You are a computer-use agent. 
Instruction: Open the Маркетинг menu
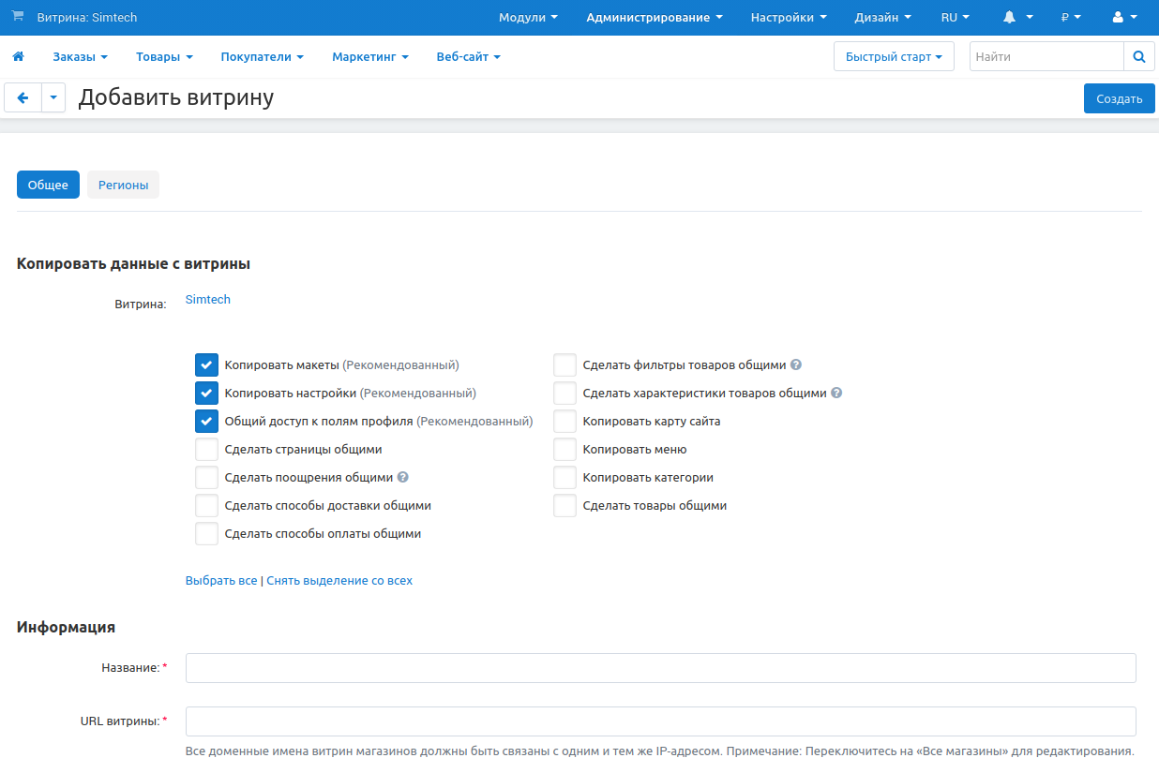(369, 57)
